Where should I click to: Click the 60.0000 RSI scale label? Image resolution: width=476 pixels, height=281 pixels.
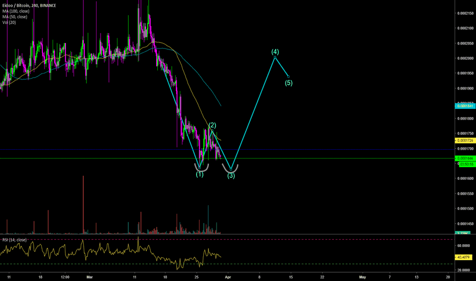tap(464, 246)
